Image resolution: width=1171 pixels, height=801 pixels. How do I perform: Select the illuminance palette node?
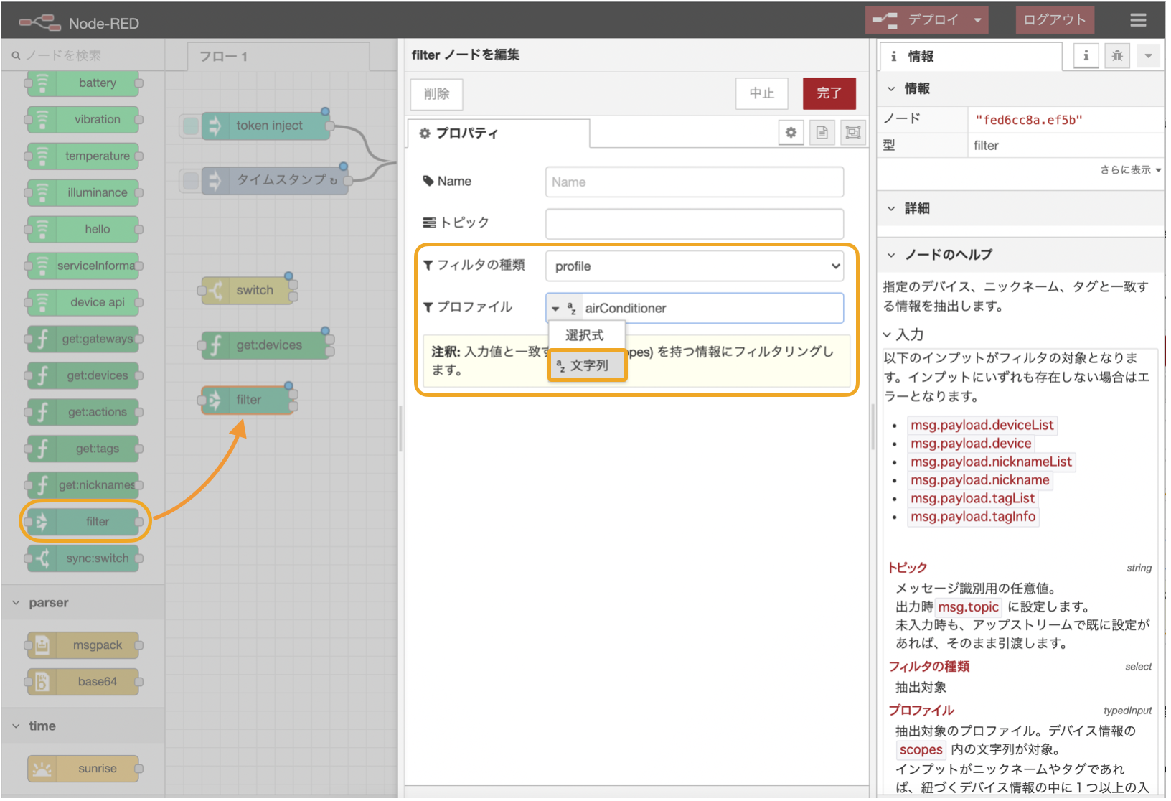[84, 193]
